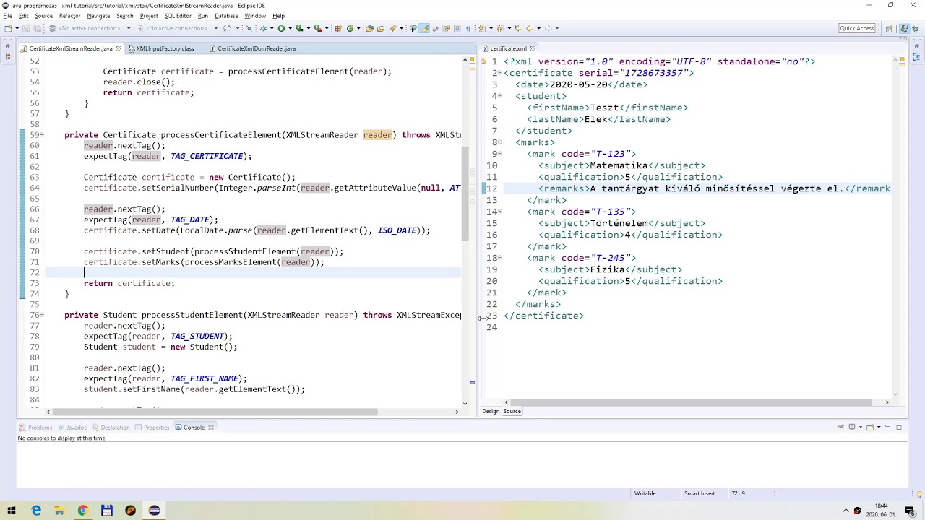Open the Problems view tab
This screenshot has height=520, width=925.
[x=35, y=428]
